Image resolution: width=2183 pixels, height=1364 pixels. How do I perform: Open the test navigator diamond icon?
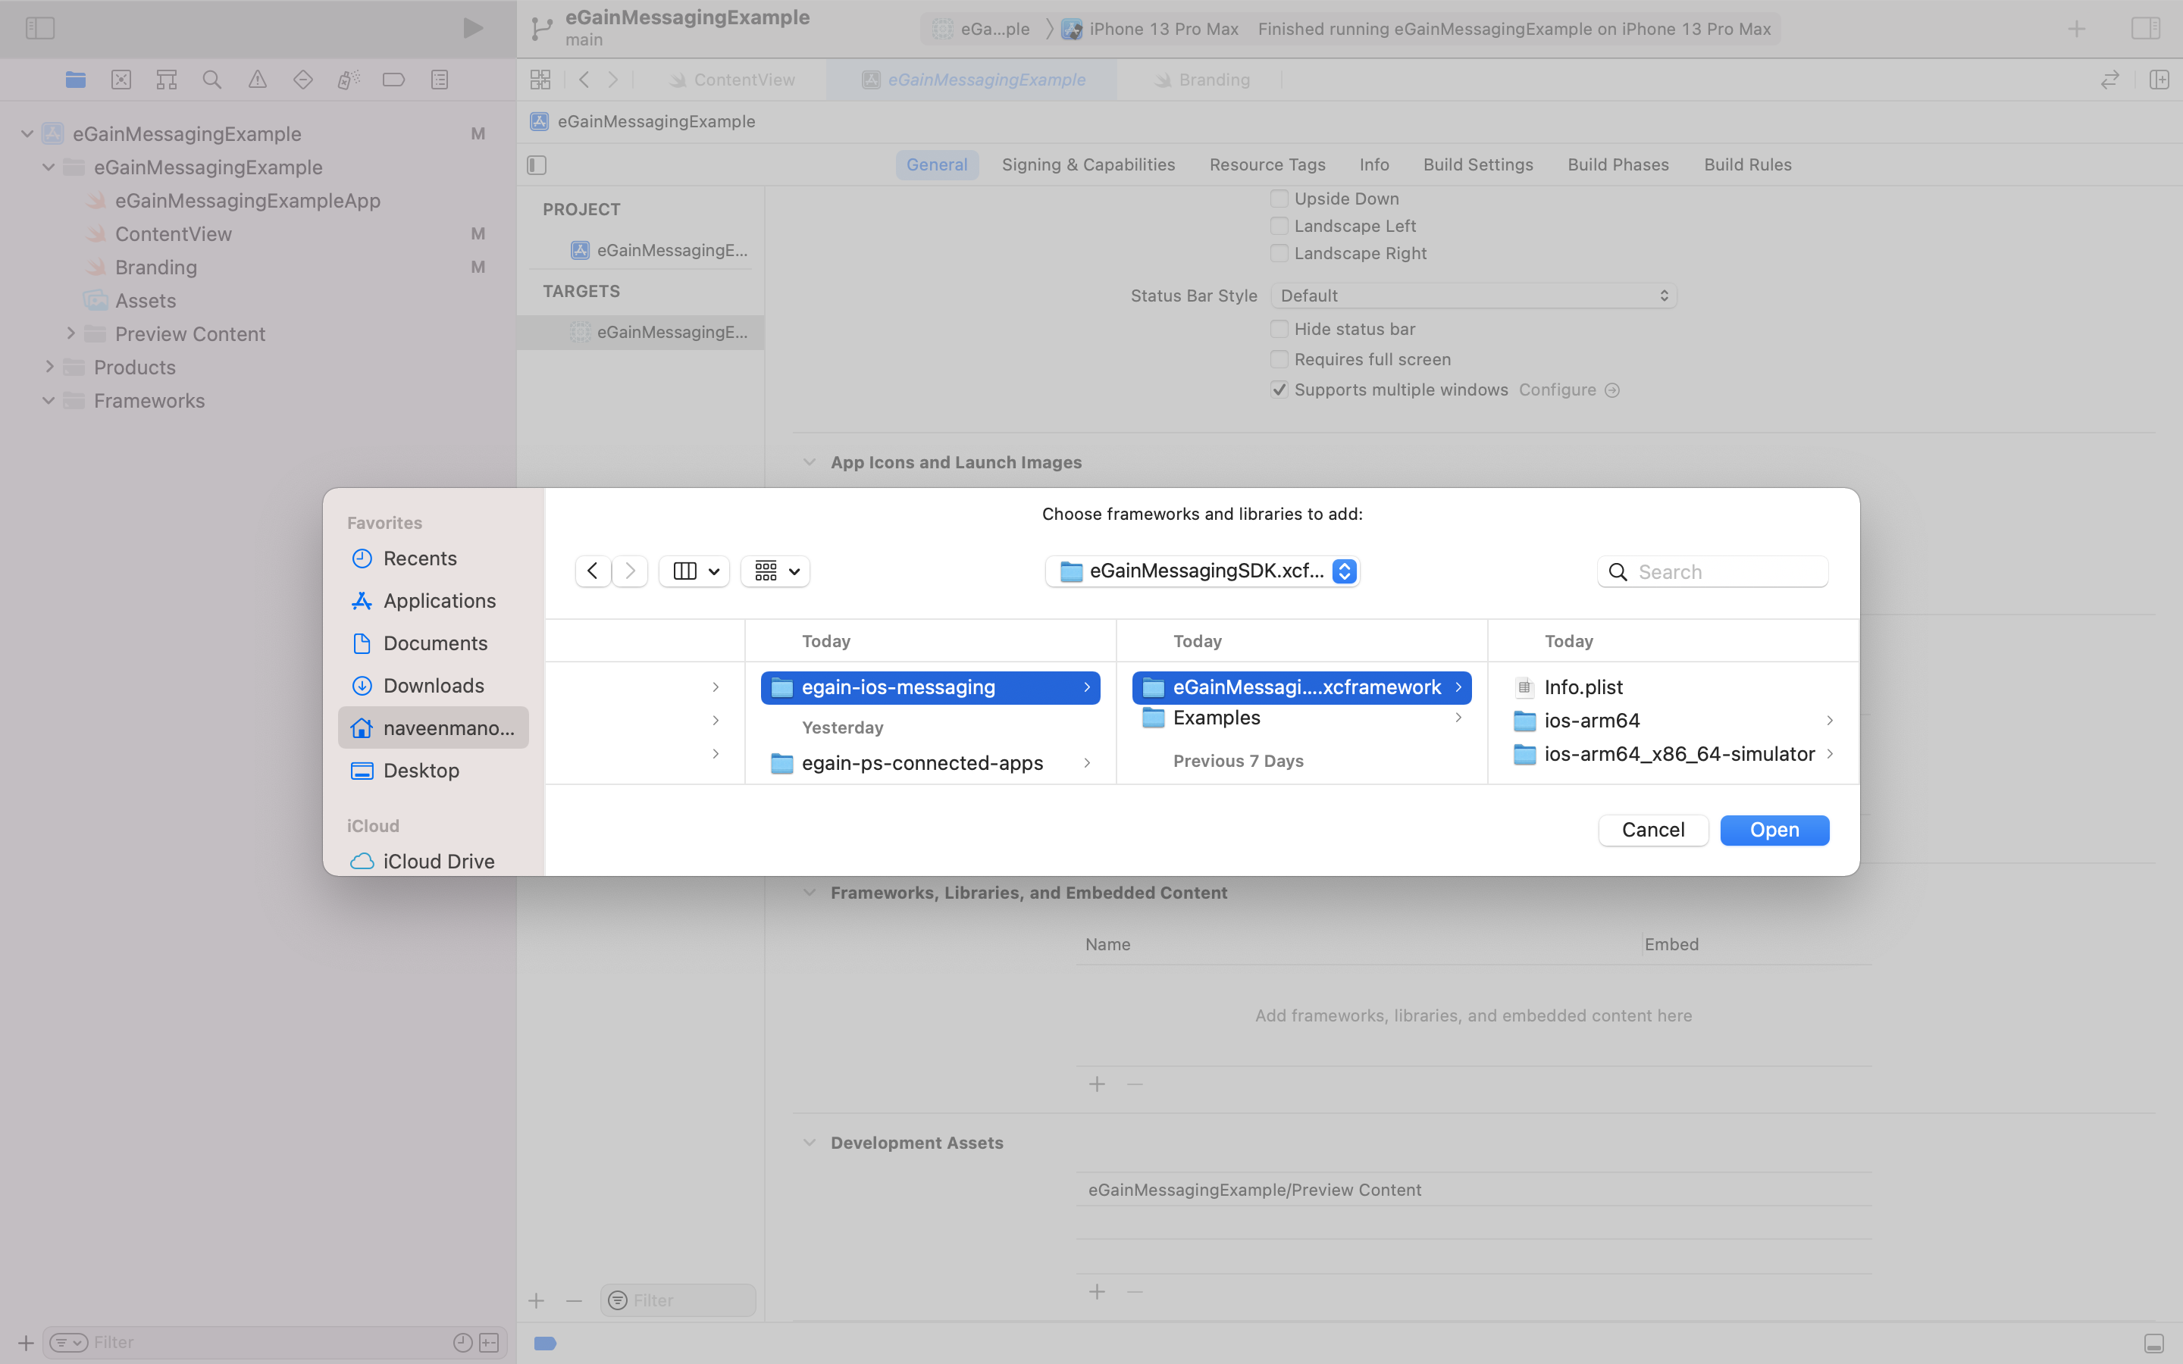point(303,80)
